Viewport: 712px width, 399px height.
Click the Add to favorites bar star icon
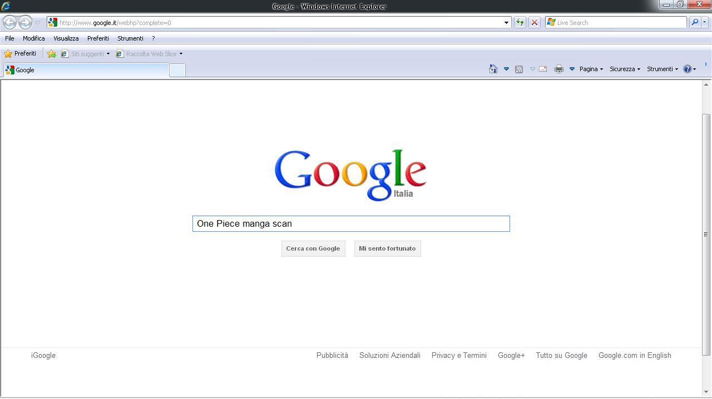pos(51,53)
